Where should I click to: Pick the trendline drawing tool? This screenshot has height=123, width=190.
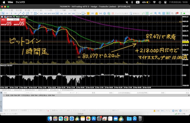pyautogui.click(x=19, y=13)
